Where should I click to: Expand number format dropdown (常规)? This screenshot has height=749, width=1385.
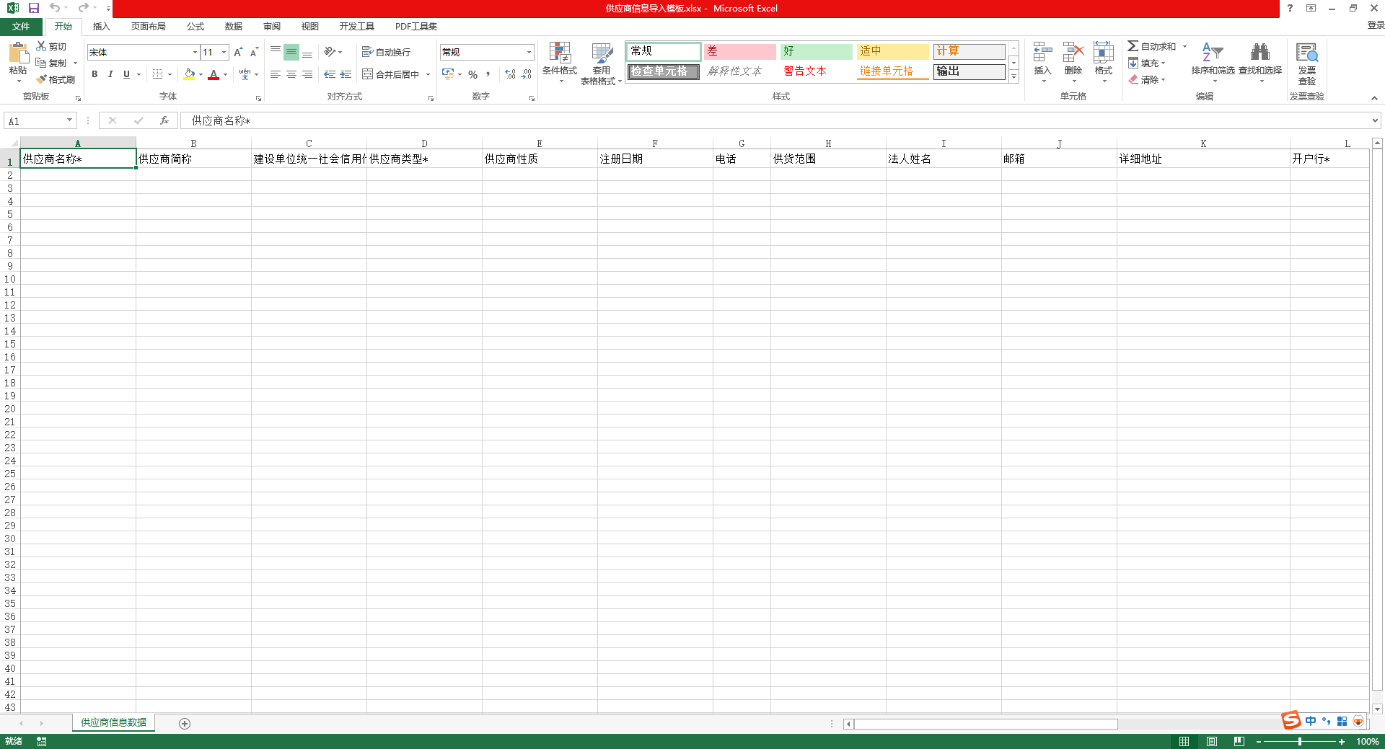click(x=529, y=52)
